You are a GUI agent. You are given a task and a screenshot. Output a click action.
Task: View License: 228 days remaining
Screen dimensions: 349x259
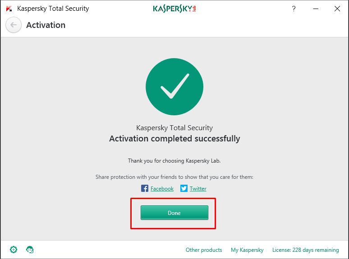[306, 250]
